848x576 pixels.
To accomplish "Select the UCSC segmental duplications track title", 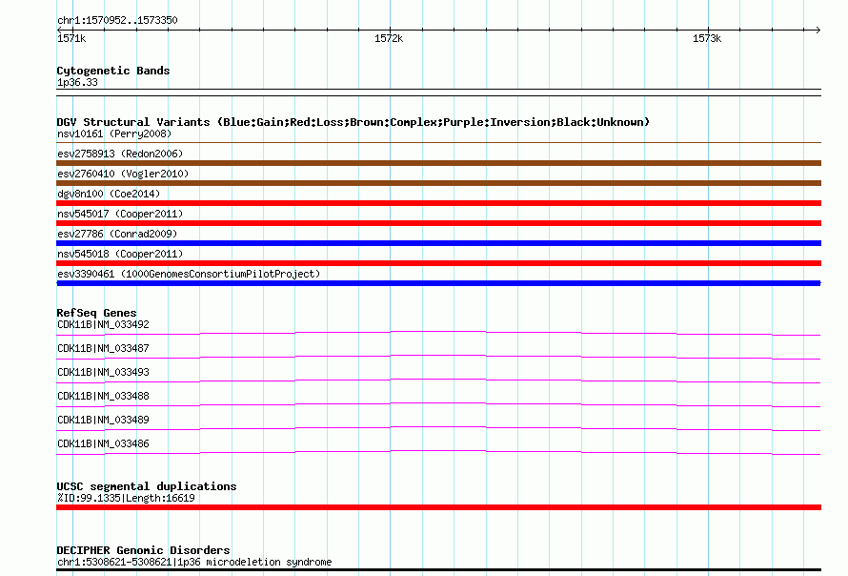I will pyautogui.click(x=147, y=486).
